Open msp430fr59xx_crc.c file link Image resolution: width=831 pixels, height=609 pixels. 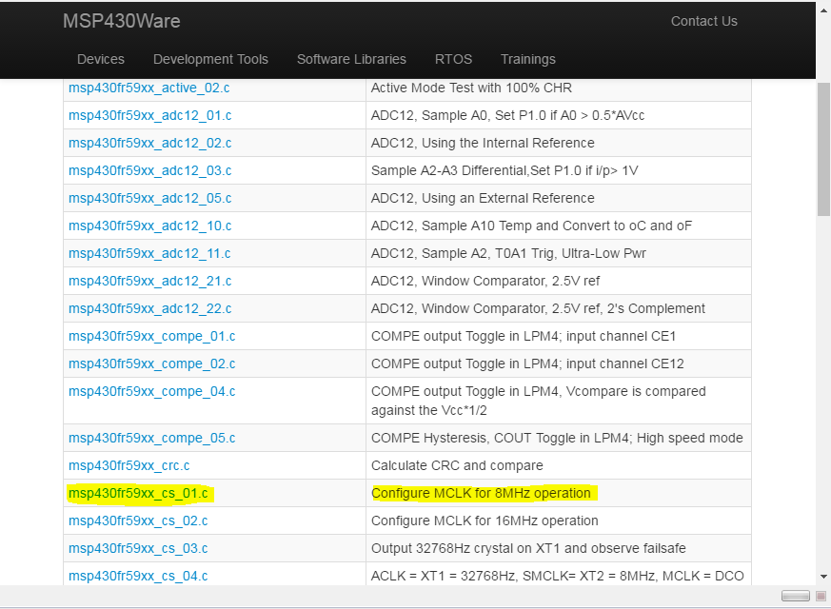[129, 465]
